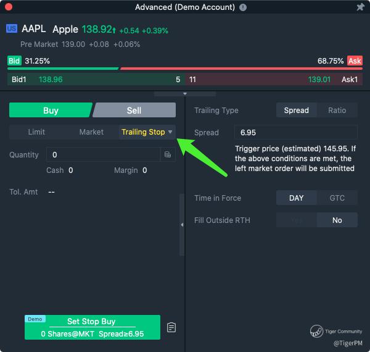Click the Ask1 price 139.01

coord(319,80)
